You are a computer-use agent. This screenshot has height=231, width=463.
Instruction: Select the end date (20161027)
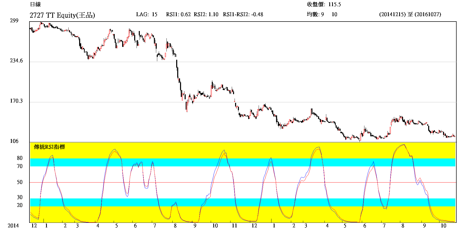click(x=428, y=14)
